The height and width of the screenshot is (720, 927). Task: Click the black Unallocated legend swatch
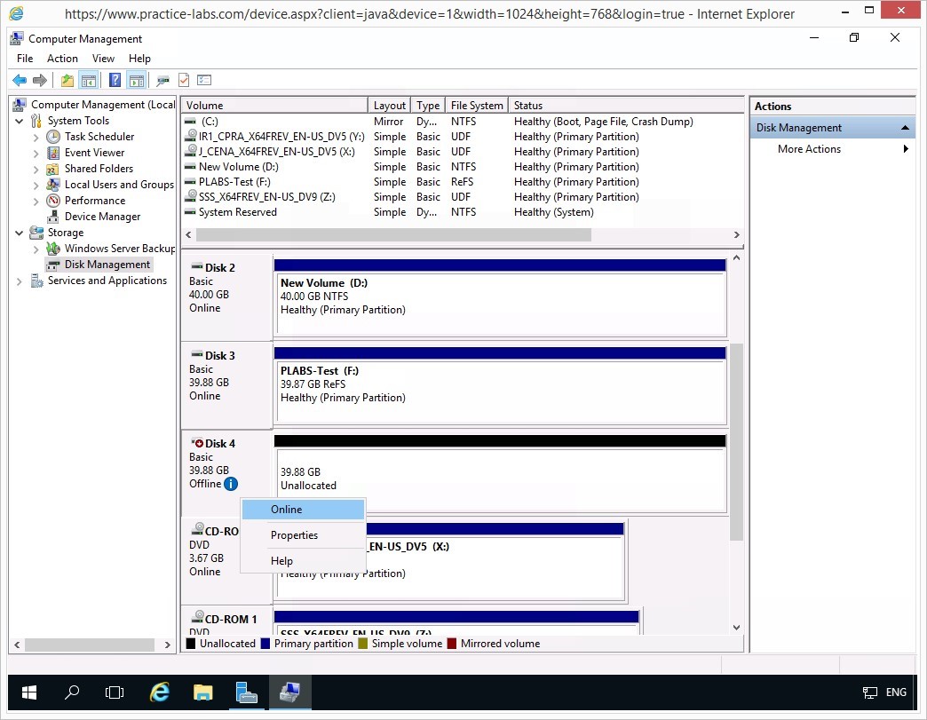pos(190,644)
